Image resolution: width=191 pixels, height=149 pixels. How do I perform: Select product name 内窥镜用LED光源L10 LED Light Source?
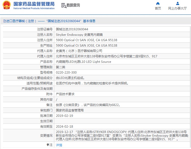pos(84,62)
